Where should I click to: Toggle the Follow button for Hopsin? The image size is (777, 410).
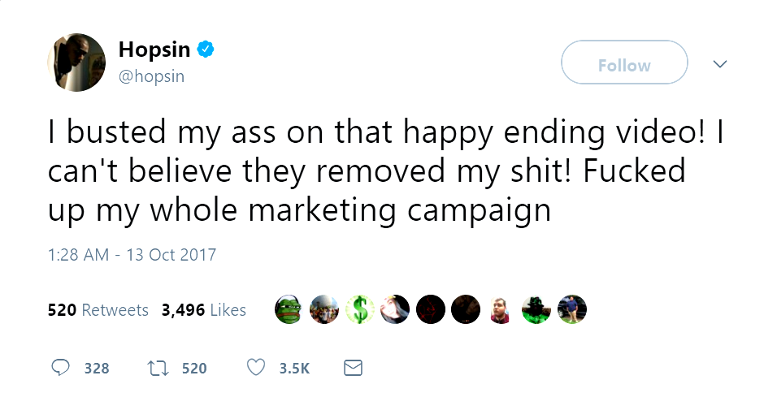[x=624, y=65]
